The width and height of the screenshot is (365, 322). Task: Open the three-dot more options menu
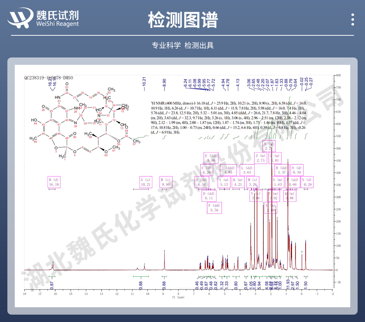[x=352, y=20]
